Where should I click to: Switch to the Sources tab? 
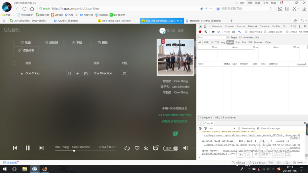click(241, 26)
